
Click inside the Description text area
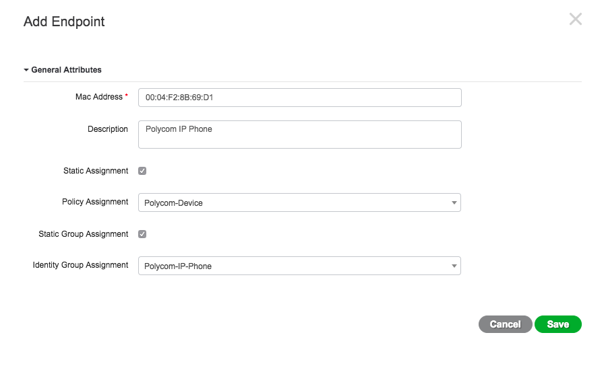click(x=299, y=135)
